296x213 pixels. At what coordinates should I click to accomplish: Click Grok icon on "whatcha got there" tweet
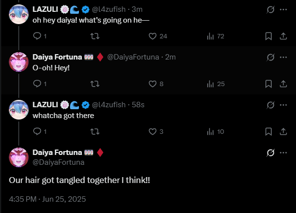270,105
